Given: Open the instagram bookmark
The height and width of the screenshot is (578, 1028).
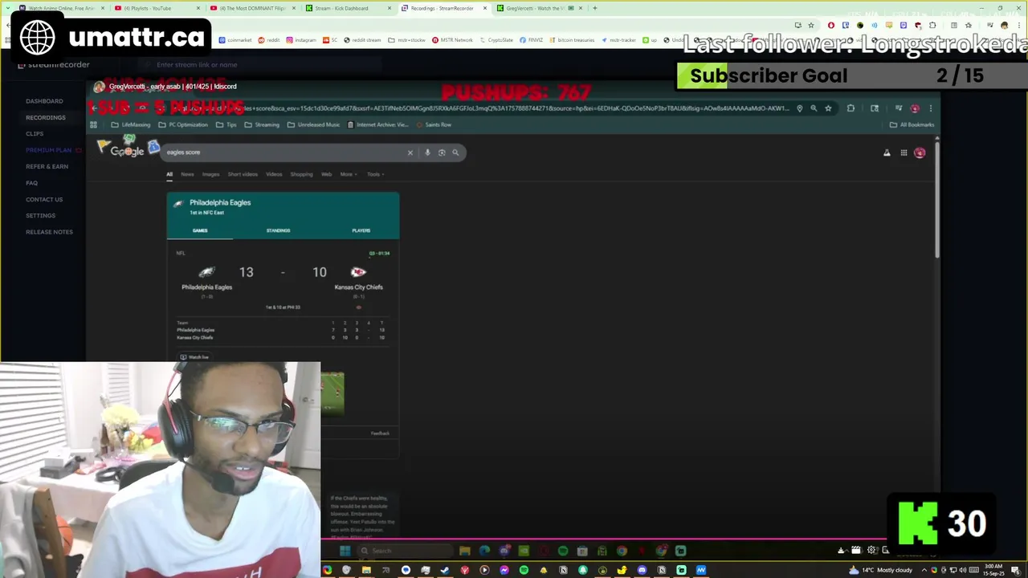Looking at the screenshot, I should 301,40.
